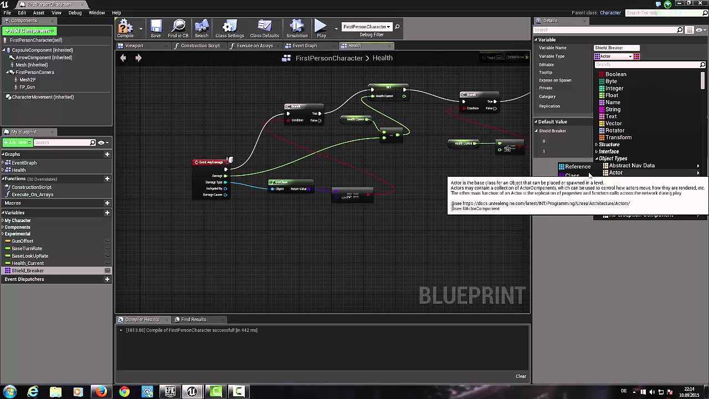
Task: Open the FirstPersonCharacter debug filter dropdown
Action: tap(366, 27)
